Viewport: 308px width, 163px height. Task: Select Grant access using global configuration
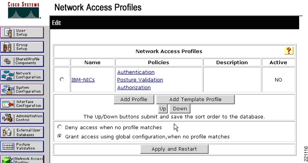tap(59, 136)
